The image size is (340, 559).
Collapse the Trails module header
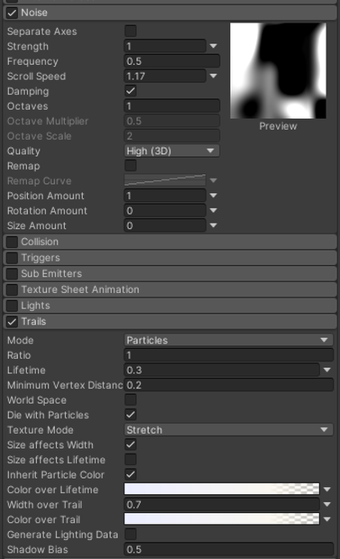pos(170,322)
